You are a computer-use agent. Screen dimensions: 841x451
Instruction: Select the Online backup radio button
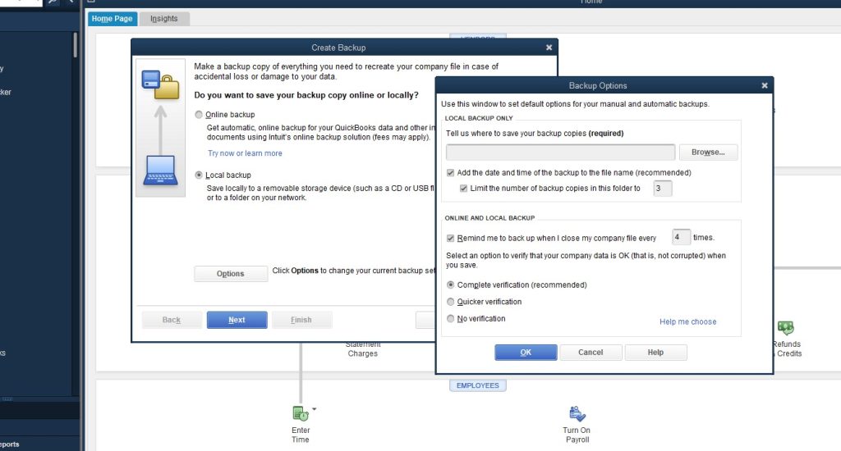tap(199, 115)
